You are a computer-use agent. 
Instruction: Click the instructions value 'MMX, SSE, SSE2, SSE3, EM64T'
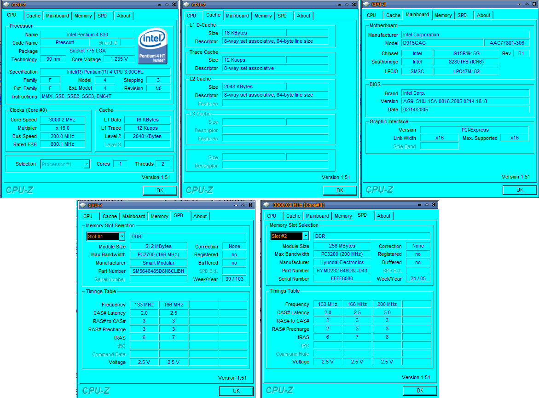(x=105, y=97)
